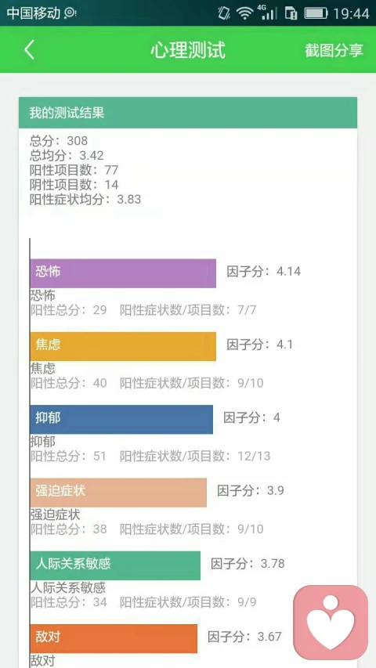Tap the 总分：308 text line

59,141
